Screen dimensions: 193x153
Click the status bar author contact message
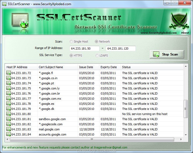65,147
